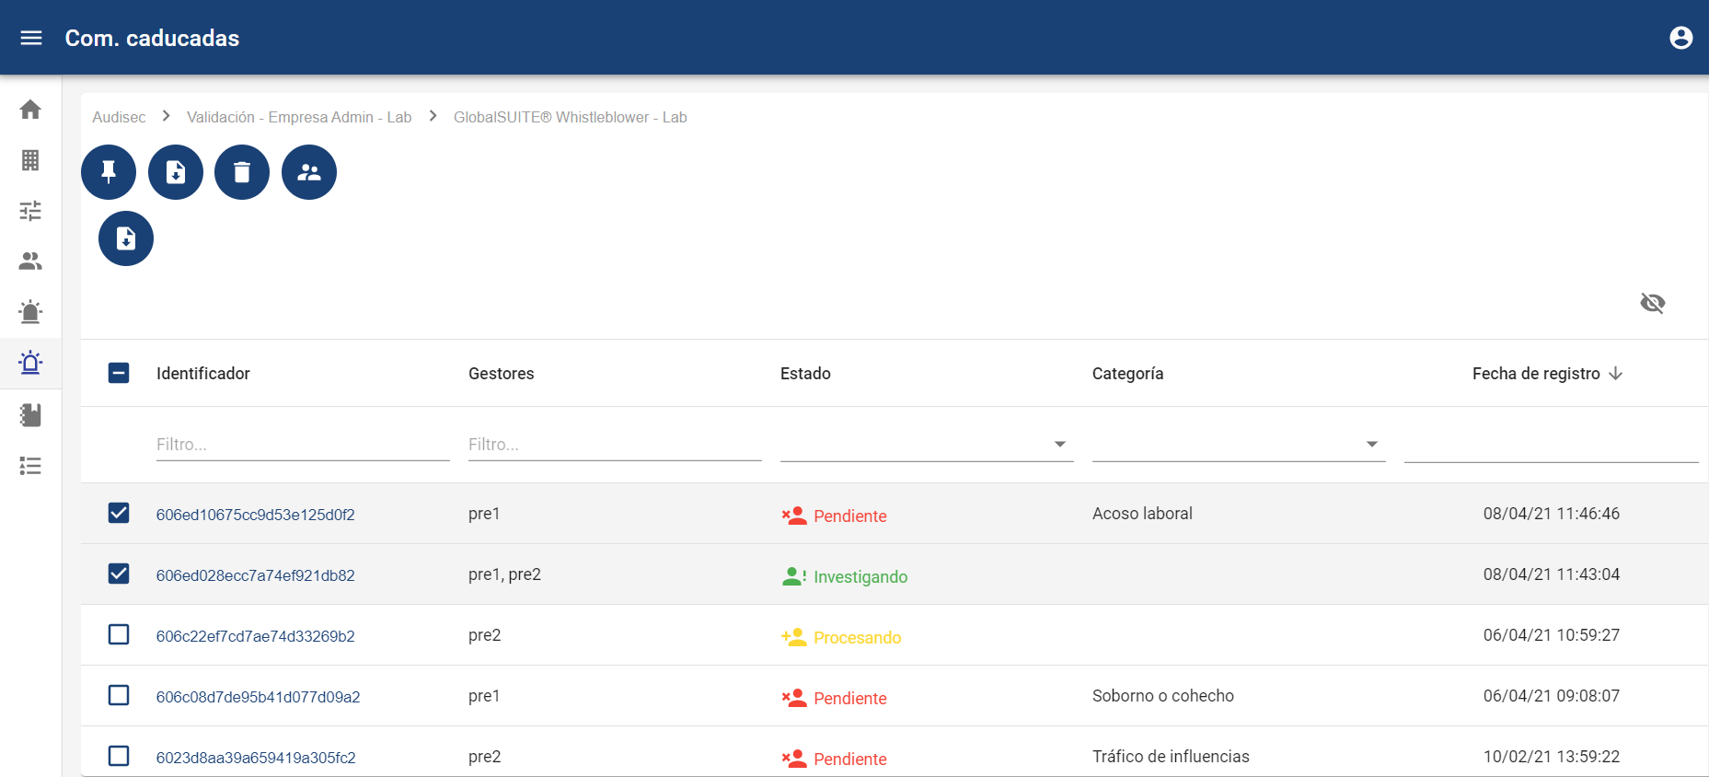Image resolution: width=1709 pixels, height=777 pixels.
Task: Click the second-row file download button
Action: pyautogui.click(x=126, y=238)
